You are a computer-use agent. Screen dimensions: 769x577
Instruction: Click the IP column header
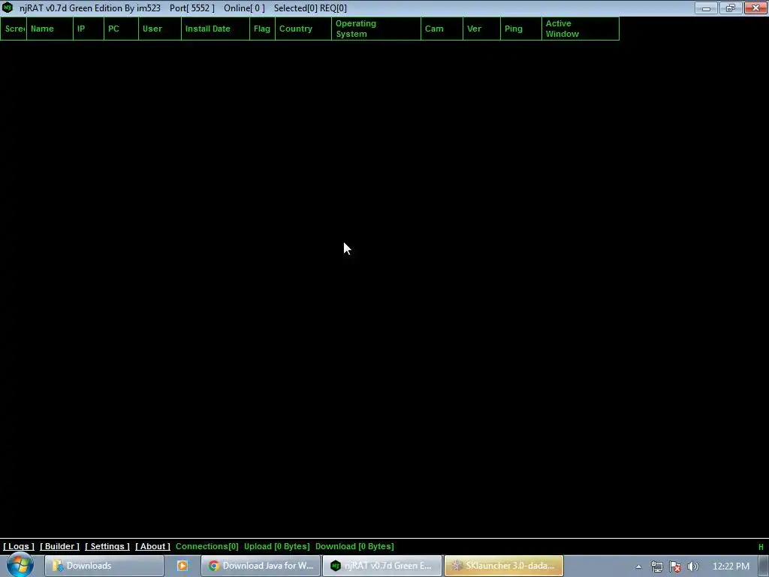[89, 29]
